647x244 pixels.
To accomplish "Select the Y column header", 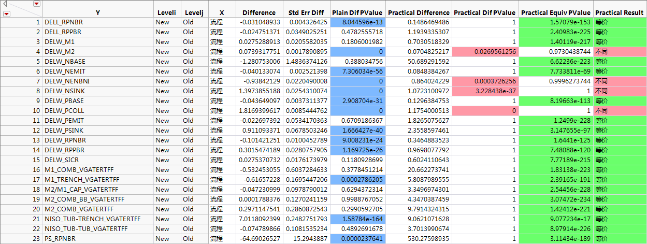I will [x=98, y=12].
